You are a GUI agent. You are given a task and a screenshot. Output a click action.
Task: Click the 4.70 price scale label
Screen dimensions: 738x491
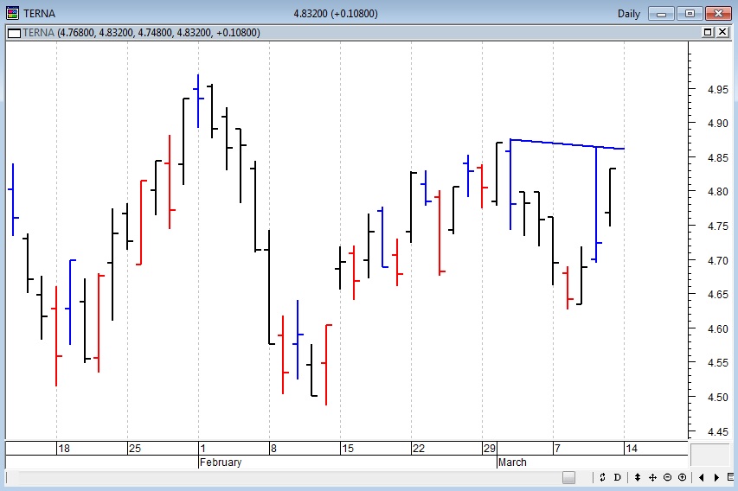point(718,260)
